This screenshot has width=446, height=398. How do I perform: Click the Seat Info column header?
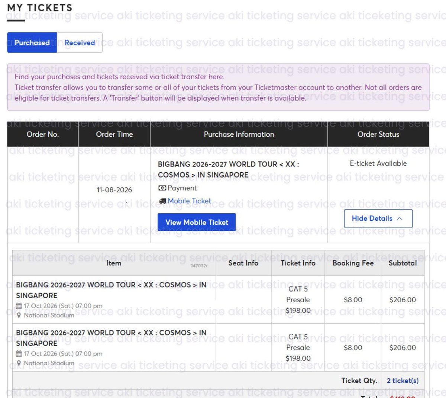point(243,263)
